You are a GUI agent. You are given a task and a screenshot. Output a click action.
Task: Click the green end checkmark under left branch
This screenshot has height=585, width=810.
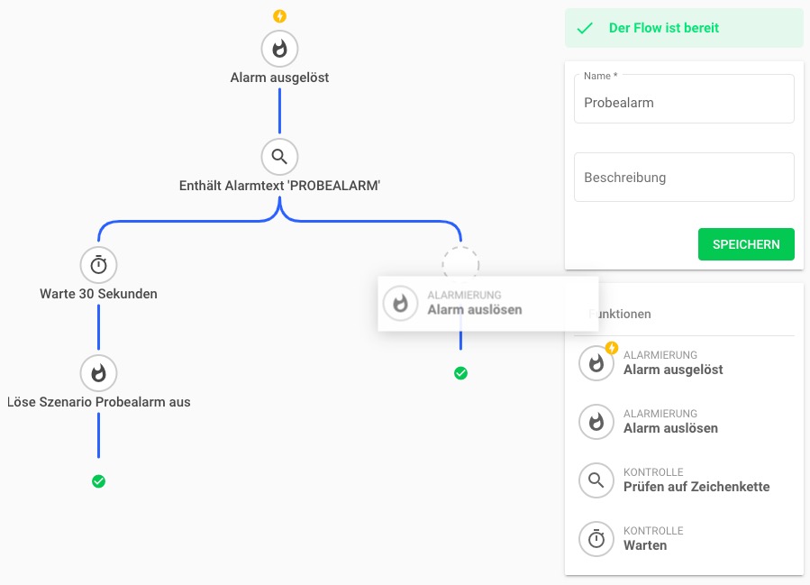click(98, 481)
